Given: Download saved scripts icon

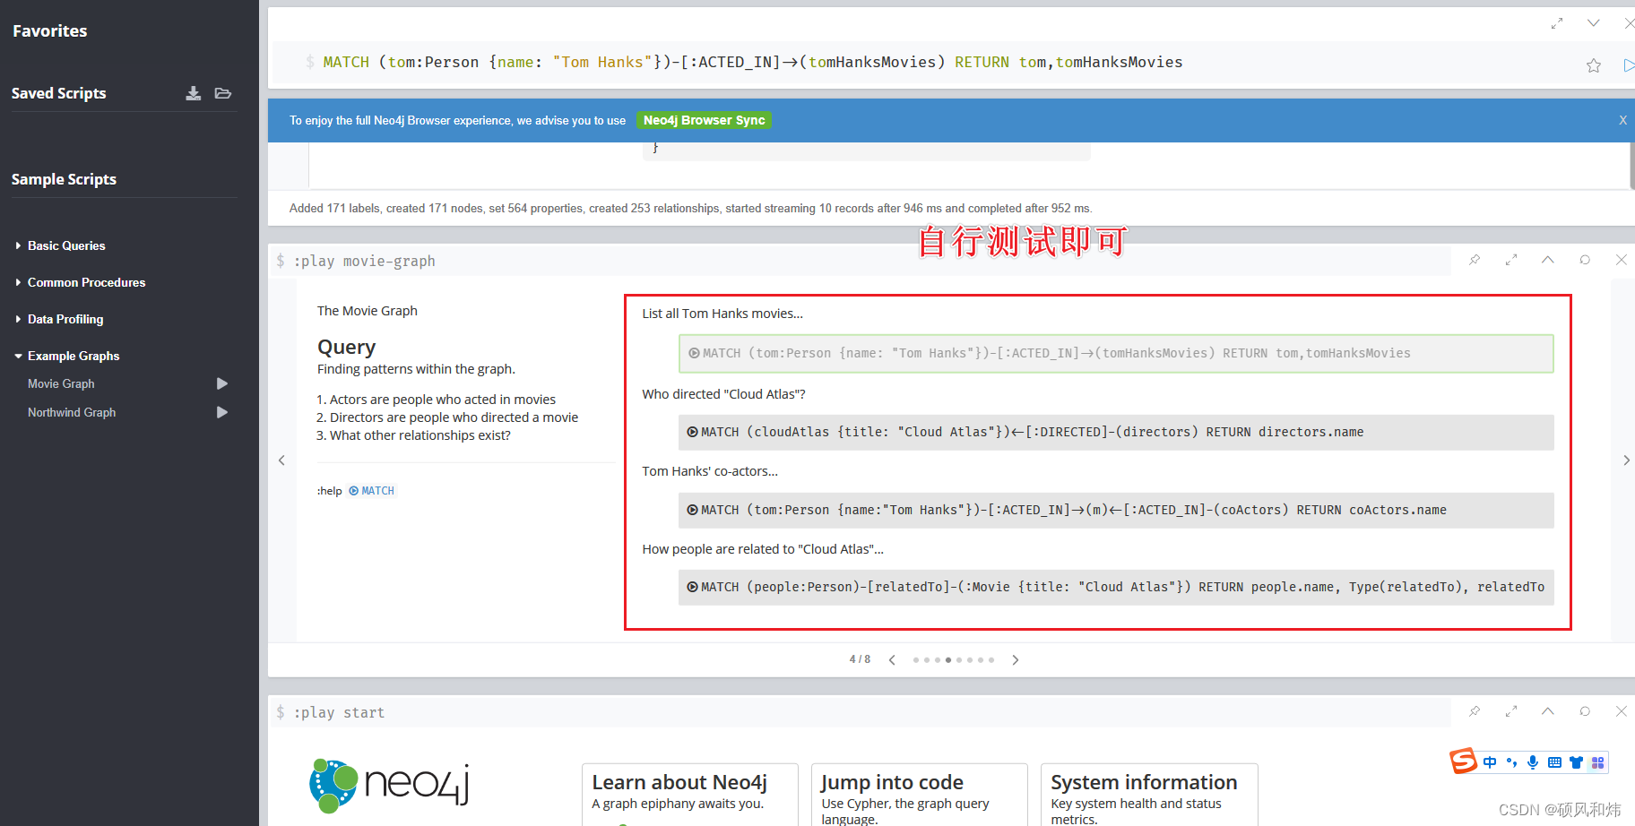Looking at the screenshot, I should (193, 93).
